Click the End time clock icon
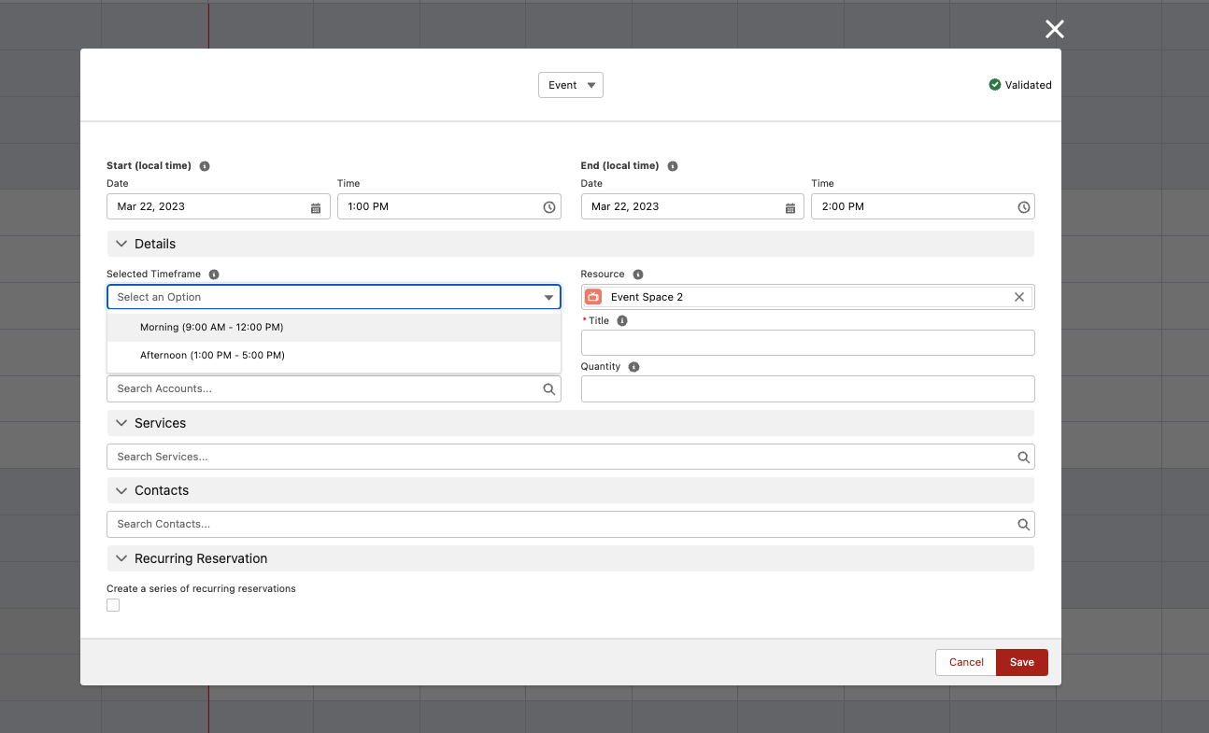Viewport: 1209px width, 733px height. 1024,207
